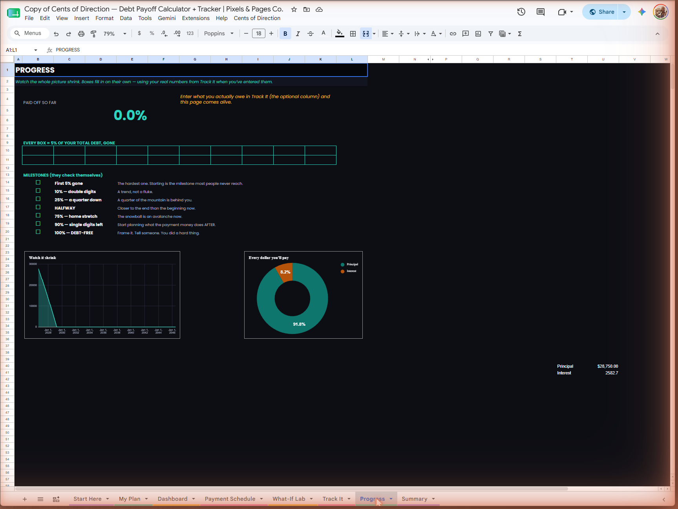Open the File menu

29,18
